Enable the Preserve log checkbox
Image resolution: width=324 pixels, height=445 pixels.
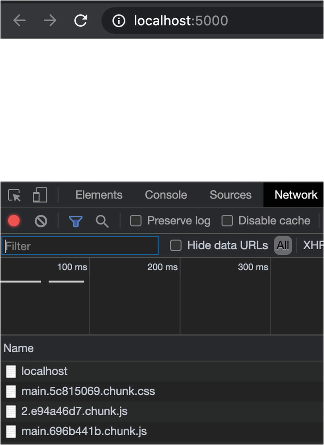pyautogui.click(x=136, y=221)
